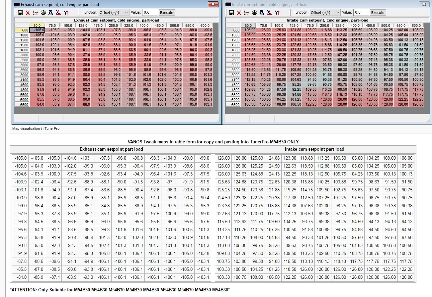Screen dimensions: 432x297
Task: Click 115.88 in the lower Intake part-load table
Action: point(306,182)
